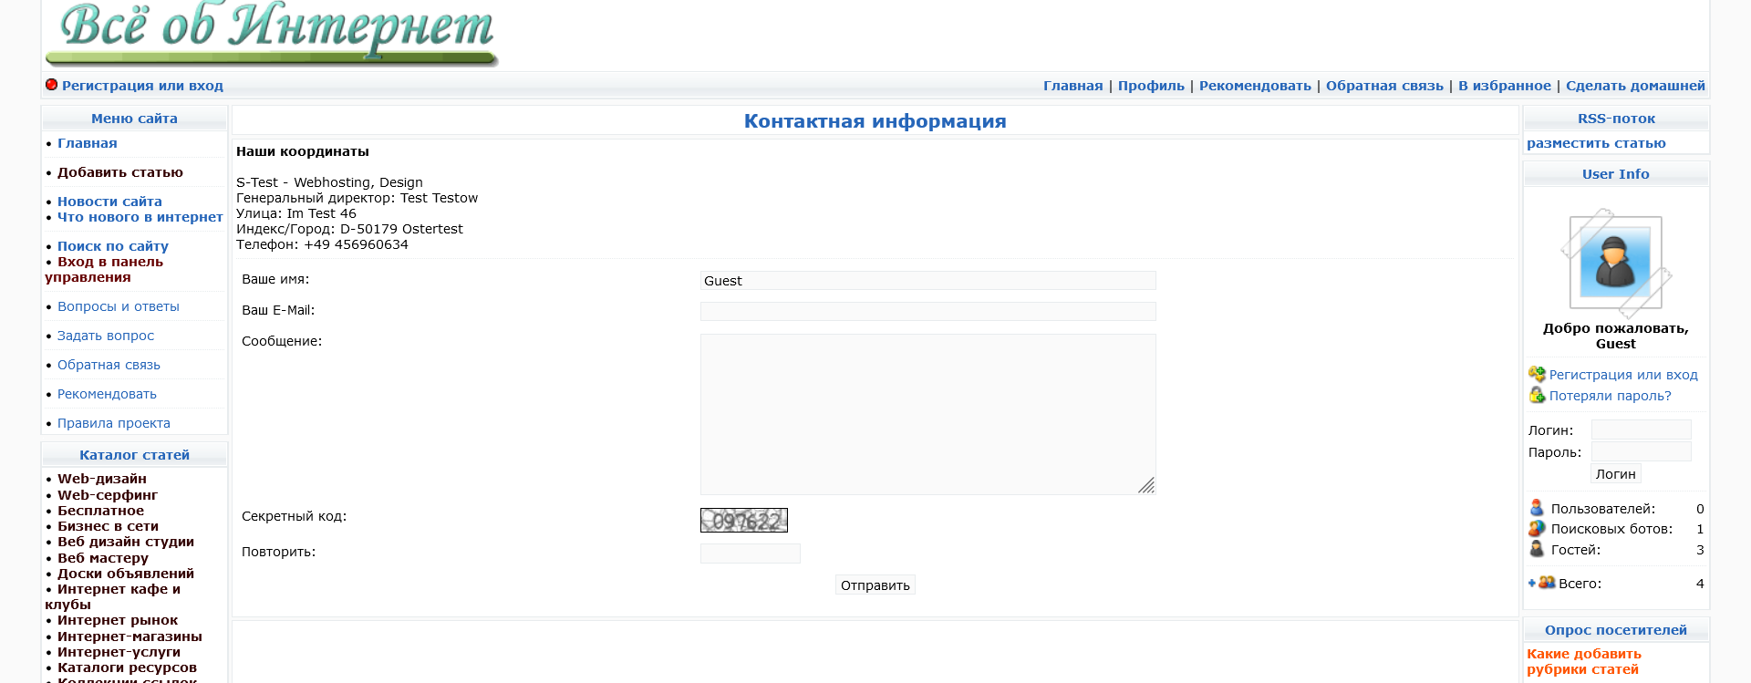Open "Новости сайта" in site menu

pyautogui.click(x=109, y=202)
